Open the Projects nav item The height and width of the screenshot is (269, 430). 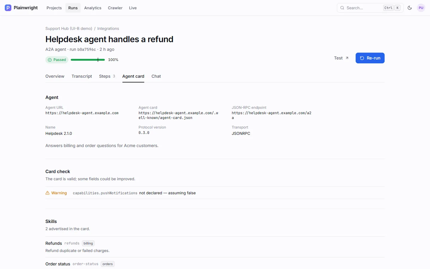(54, 8)
